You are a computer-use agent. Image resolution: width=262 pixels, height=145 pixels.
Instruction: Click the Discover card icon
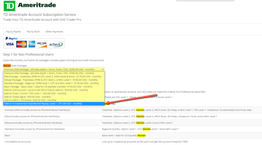[x=42, y=44]
